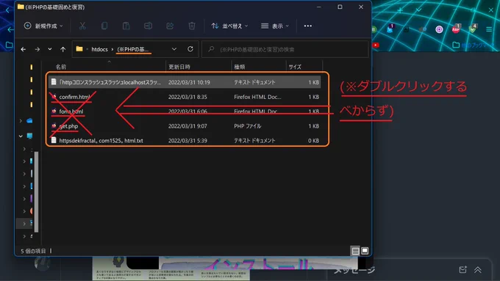Open the 新規作成 (New) menu
This screenshot has height=281, width=500.
(43, 26)
